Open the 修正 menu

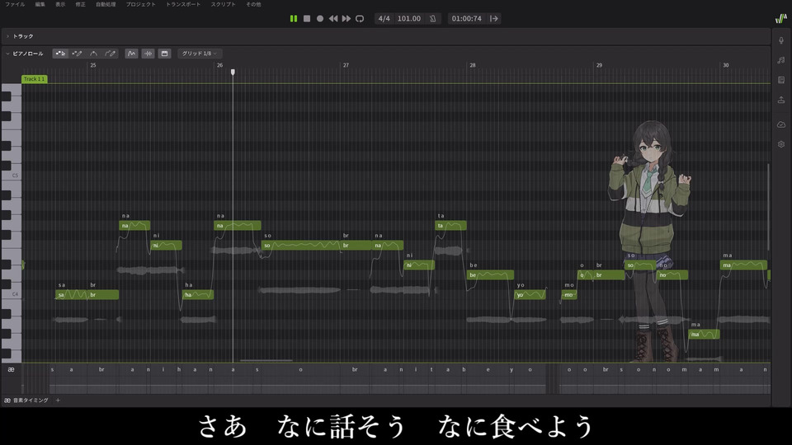80,4
